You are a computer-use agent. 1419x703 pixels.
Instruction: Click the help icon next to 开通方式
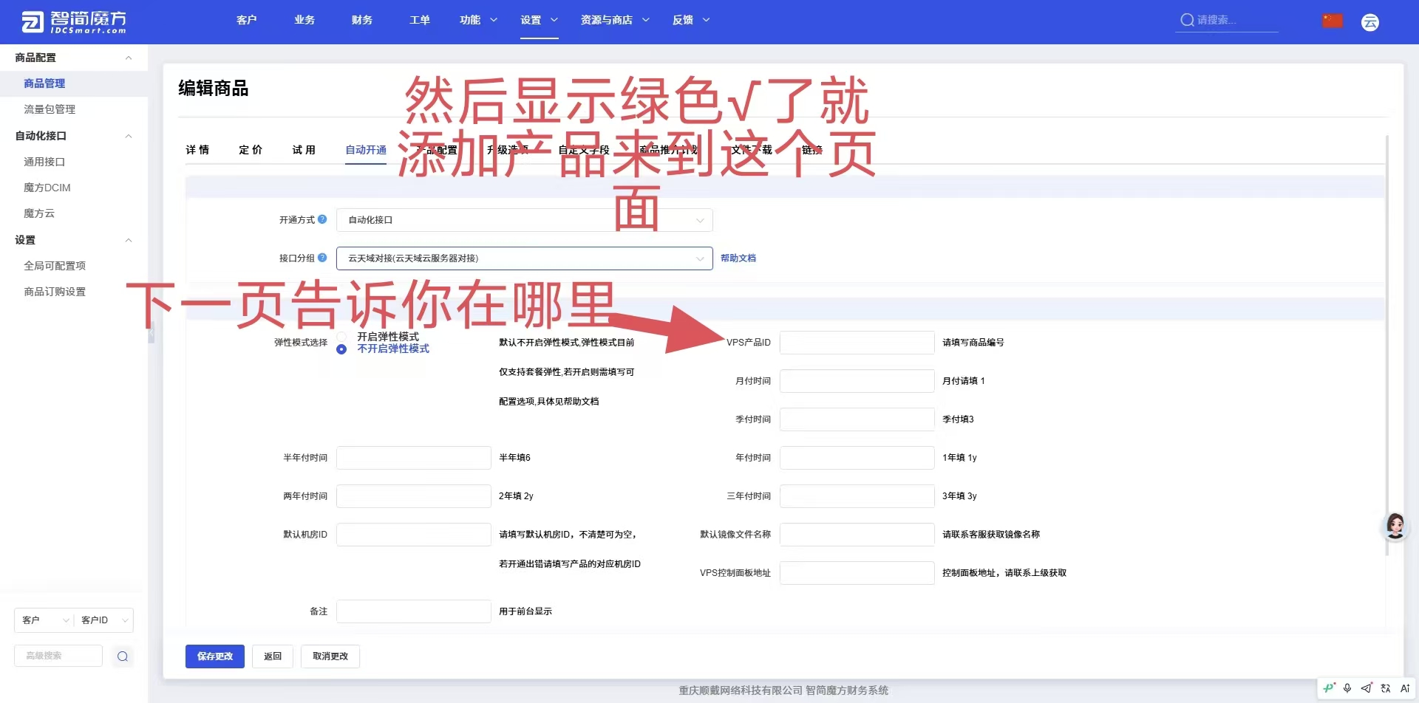click(322, 219)
